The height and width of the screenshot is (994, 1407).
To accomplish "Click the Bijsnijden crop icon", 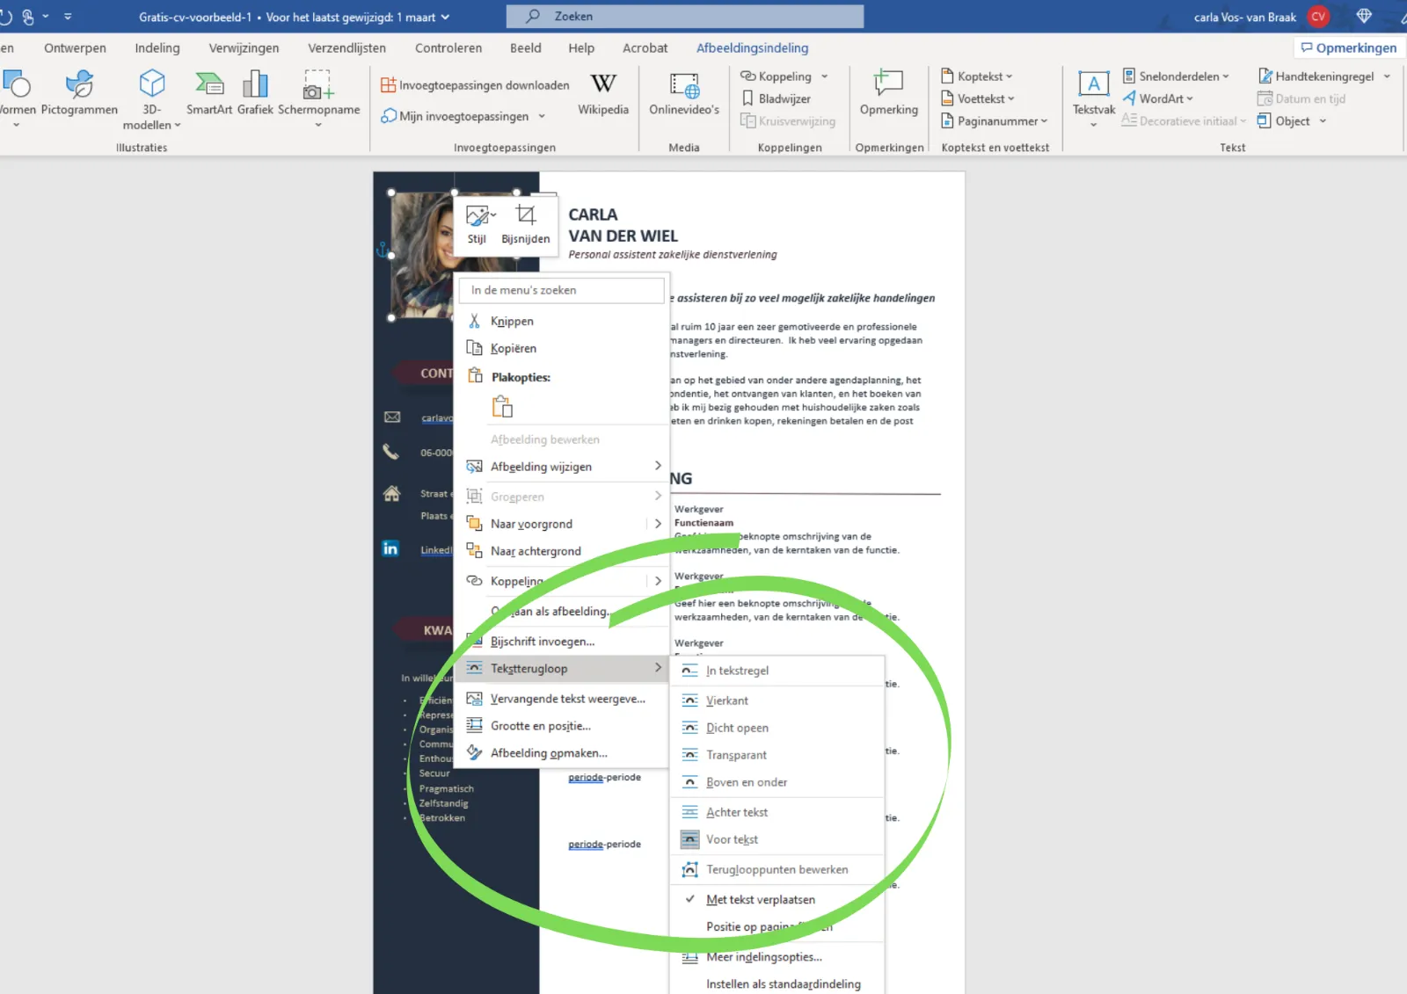I will (525, 215).
